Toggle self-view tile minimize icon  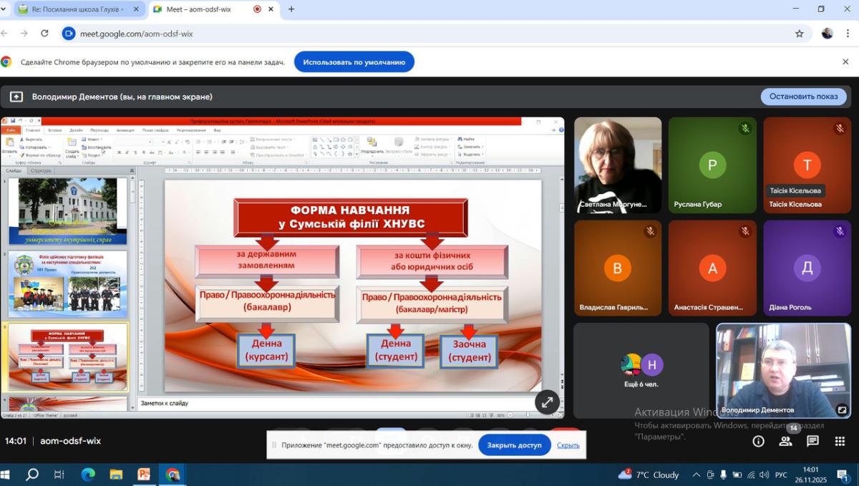coord(842,410)
